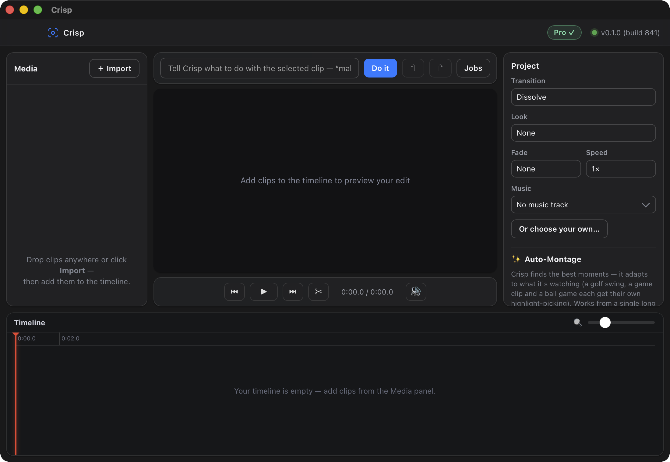Skip to end of the preview
The height and width of the screenshot is (462, 670).
click(x=293, y=292)
